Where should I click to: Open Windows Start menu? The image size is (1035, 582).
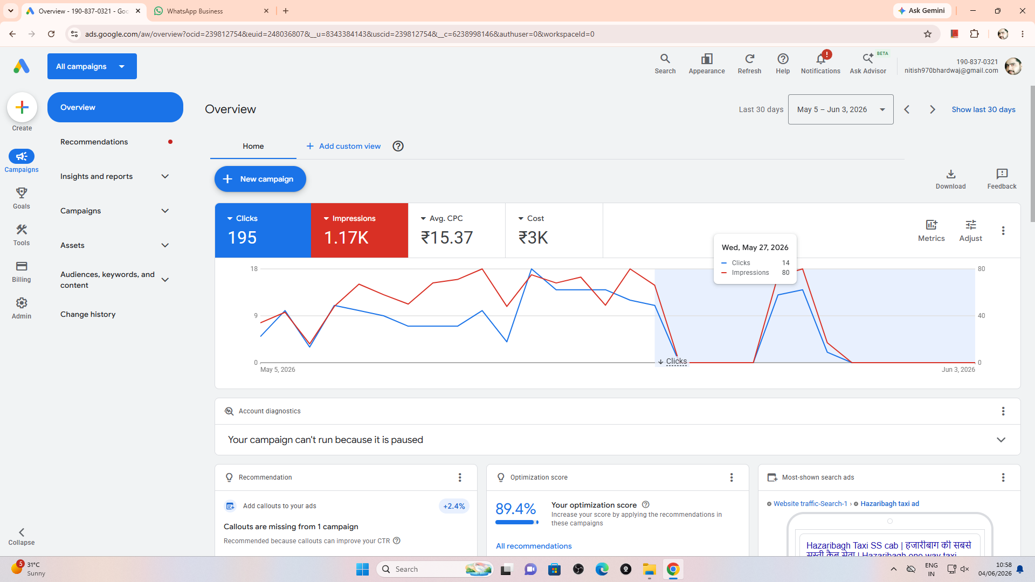click(x=362, y=569)
